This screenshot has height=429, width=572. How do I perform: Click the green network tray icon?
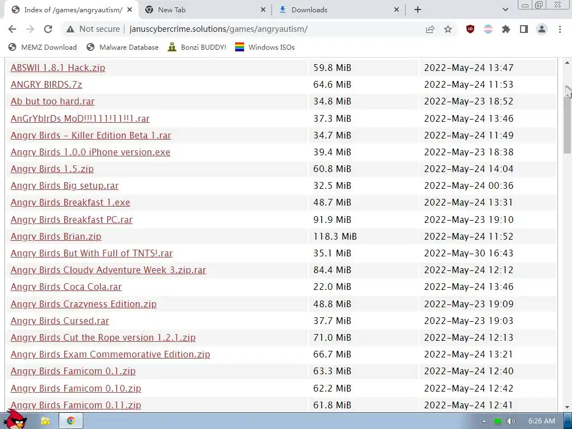tap(497, 421)
